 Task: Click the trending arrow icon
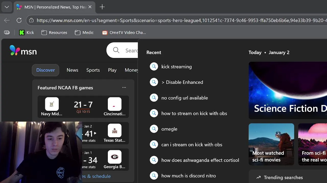point(259,177)
